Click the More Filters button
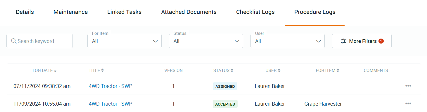The width and height of the screenshot is (427, 112). click(x=362, y=41)
